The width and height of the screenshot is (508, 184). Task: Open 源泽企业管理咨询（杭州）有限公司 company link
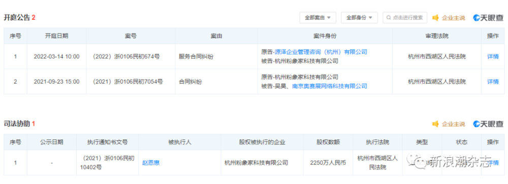(321, 52)
